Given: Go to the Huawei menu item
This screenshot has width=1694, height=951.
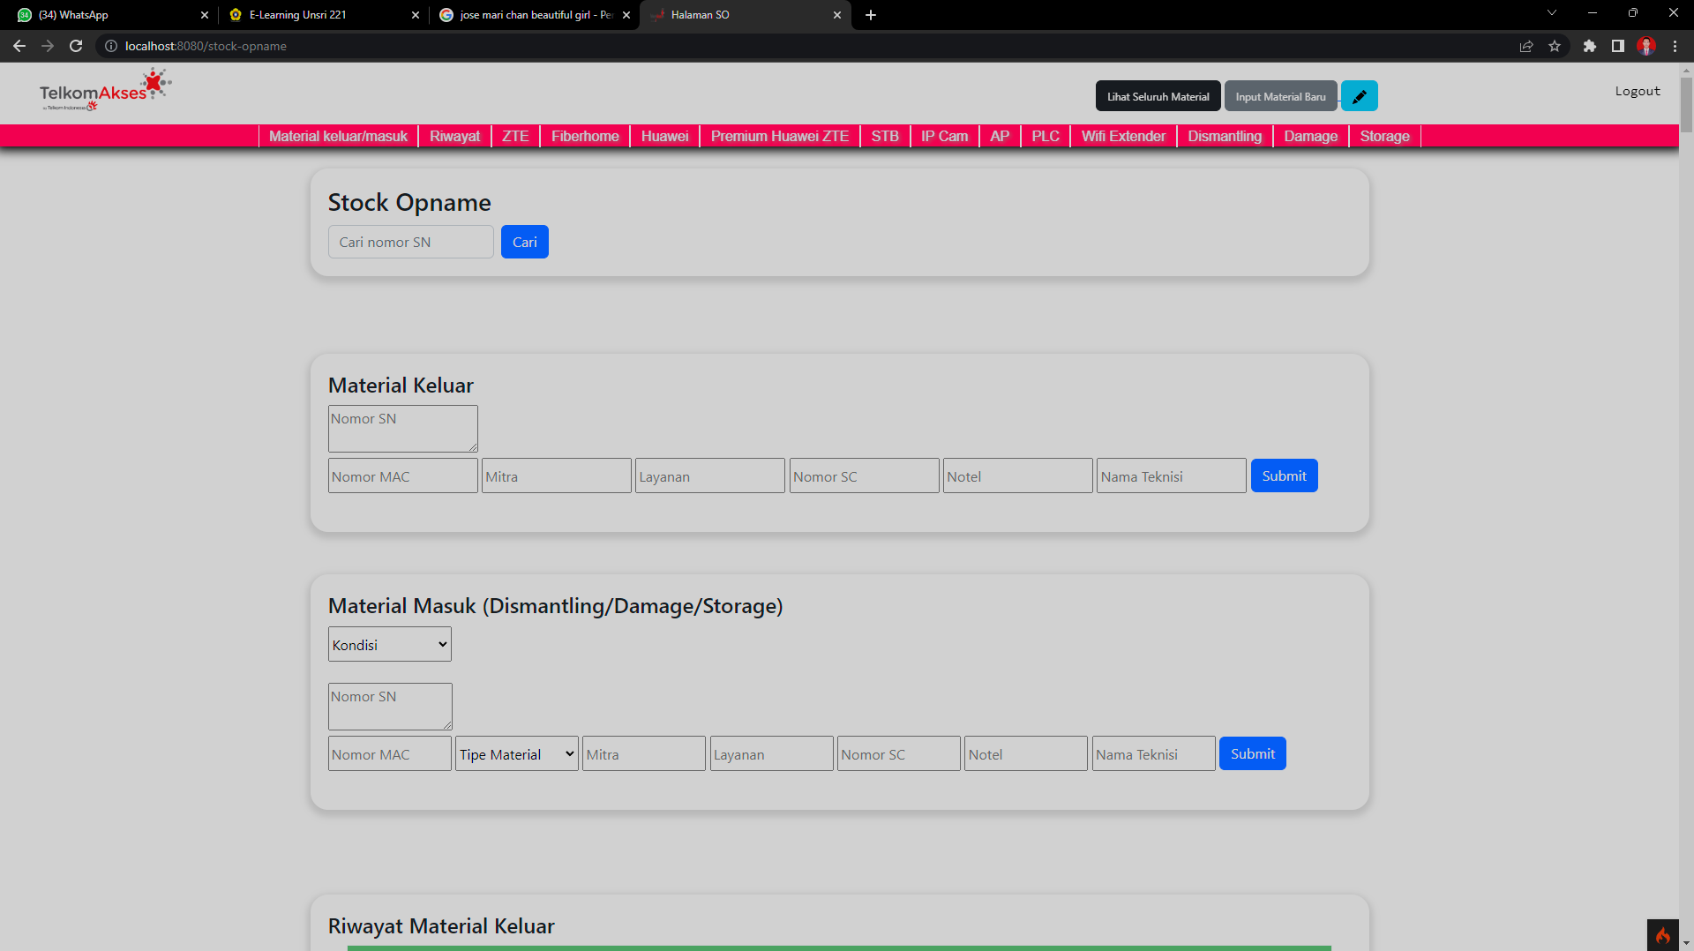Looking at the screenshot, I should pyautogui.click(x=664, y=136).
